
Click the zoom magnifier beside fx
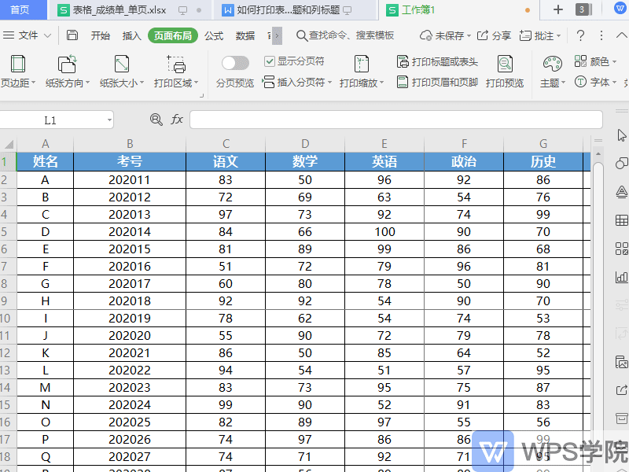(156, 120)
